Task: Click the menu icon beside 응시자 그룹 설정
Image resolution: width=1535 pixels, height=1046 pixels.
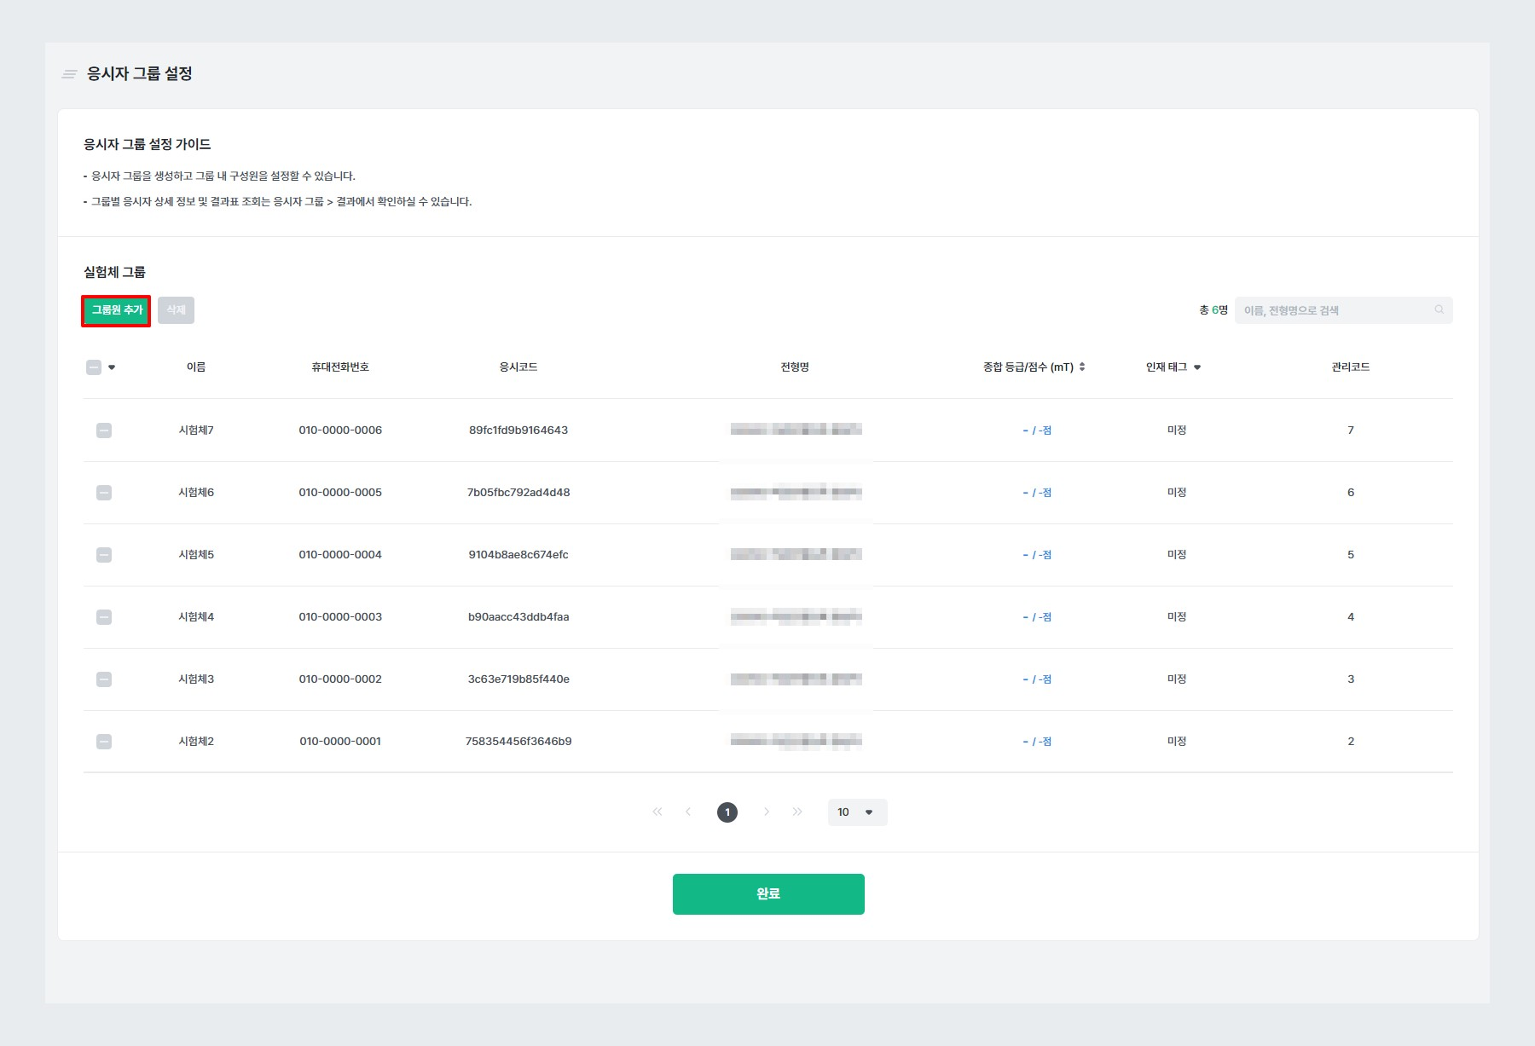Action: 70,74
